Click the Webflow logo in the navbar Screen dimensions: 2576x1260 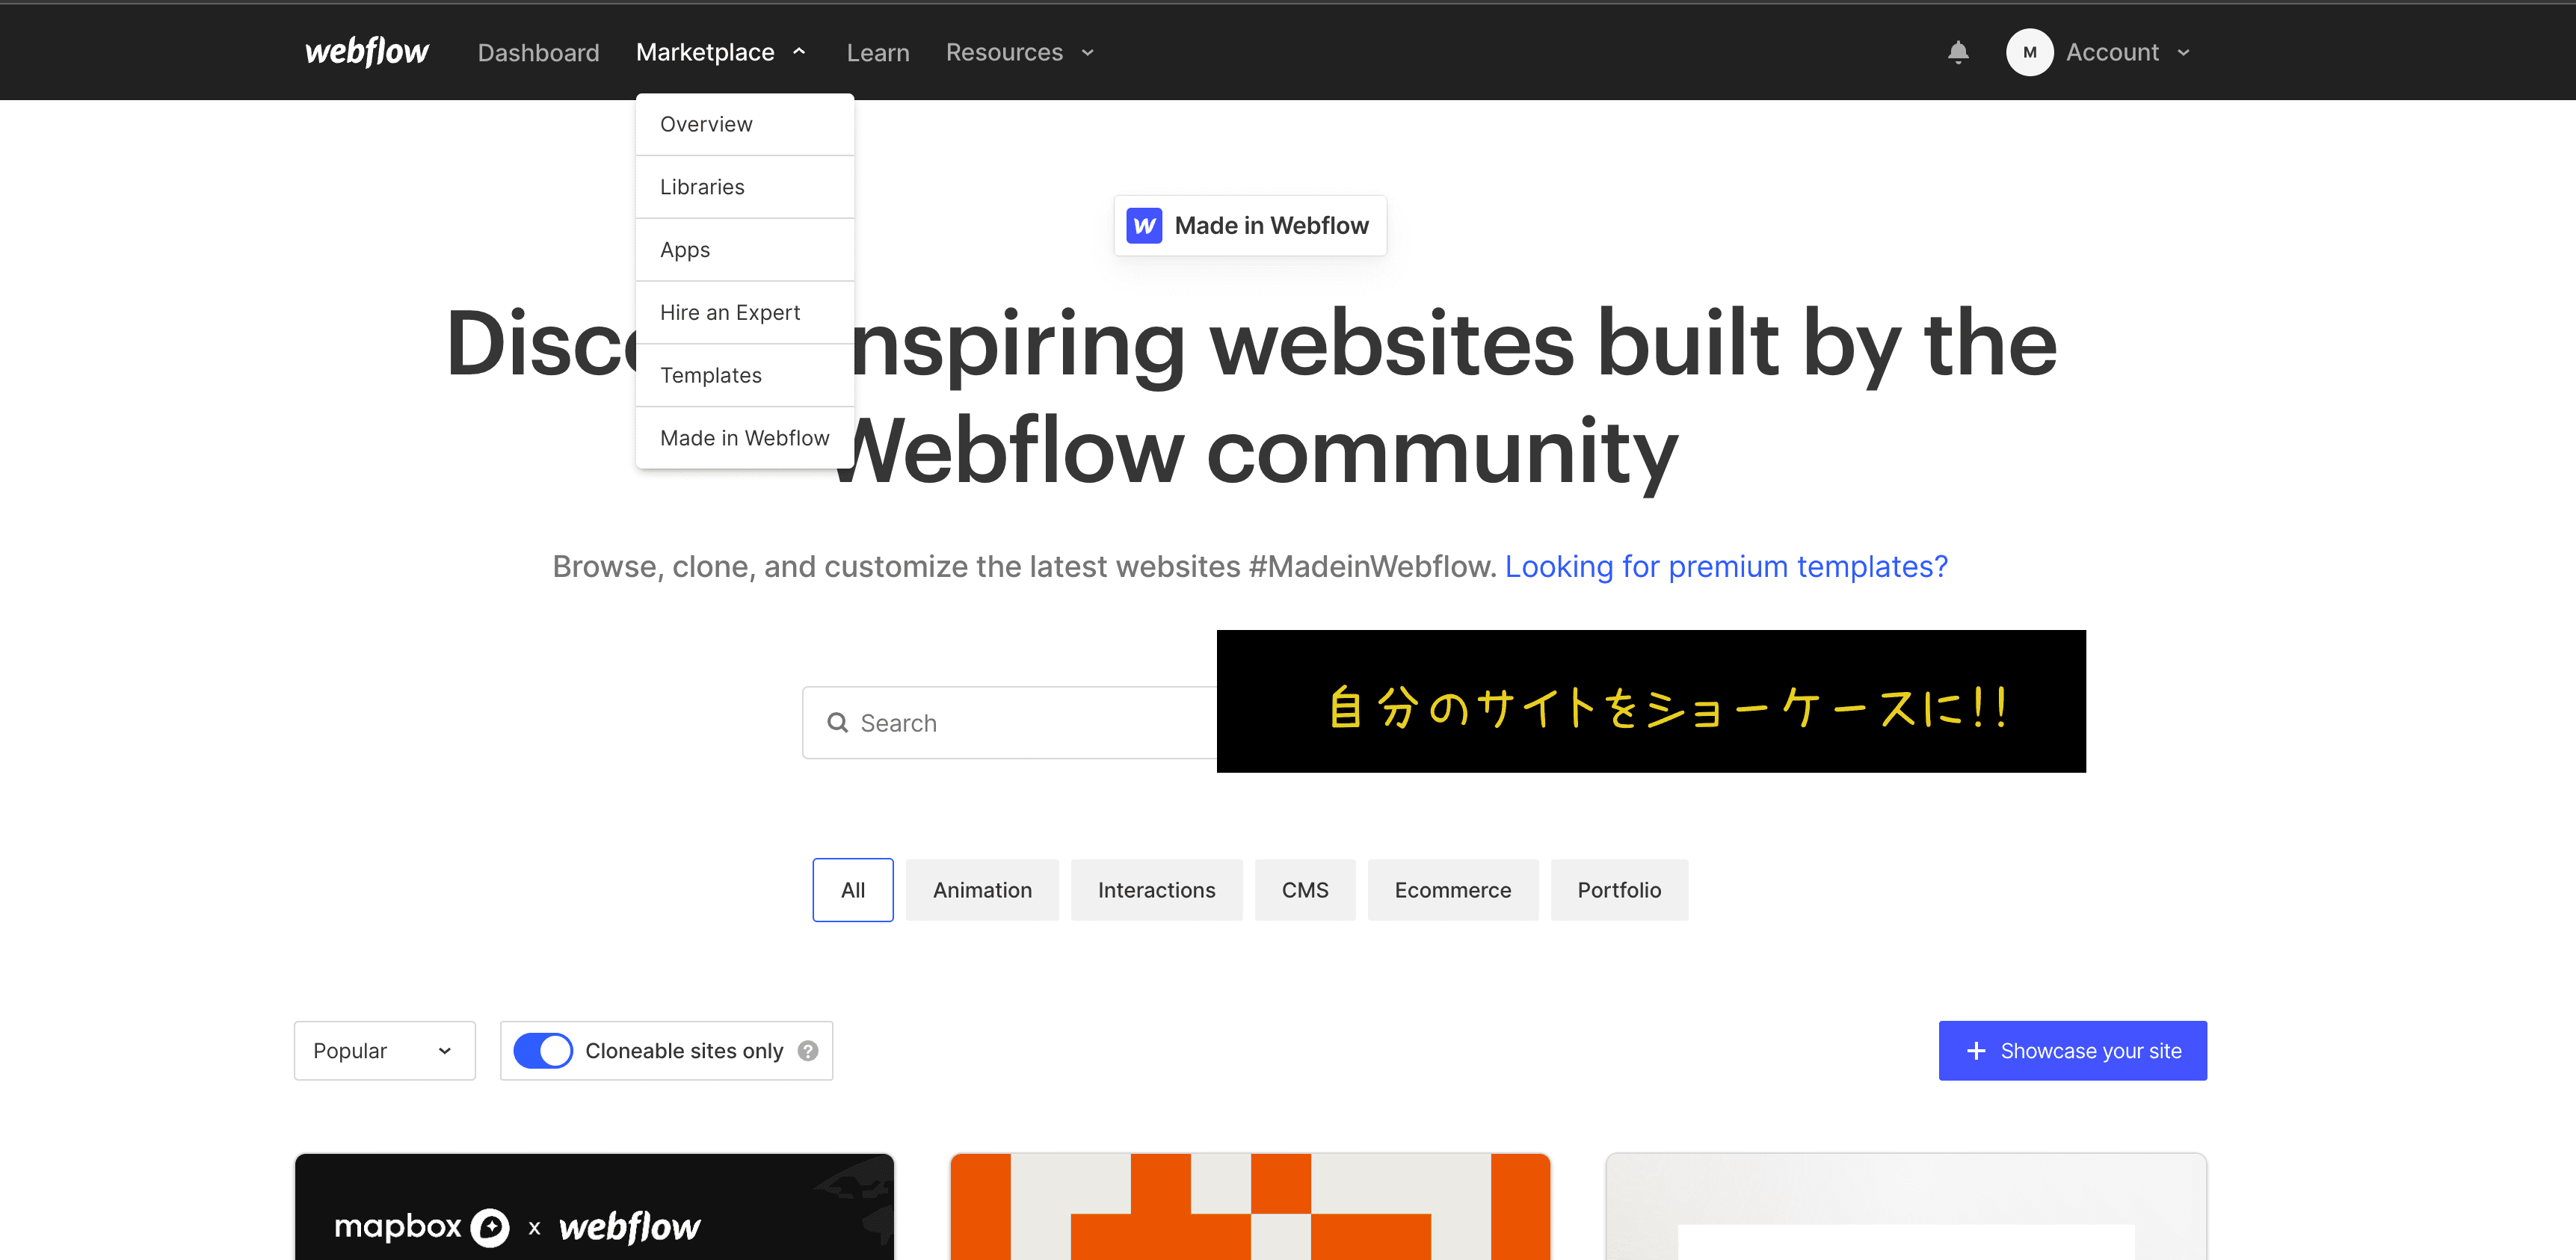coord(365,51)
